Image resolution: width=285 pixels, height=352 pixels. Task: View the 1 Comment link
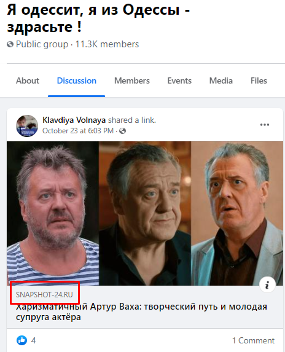[x=253, y=340]
